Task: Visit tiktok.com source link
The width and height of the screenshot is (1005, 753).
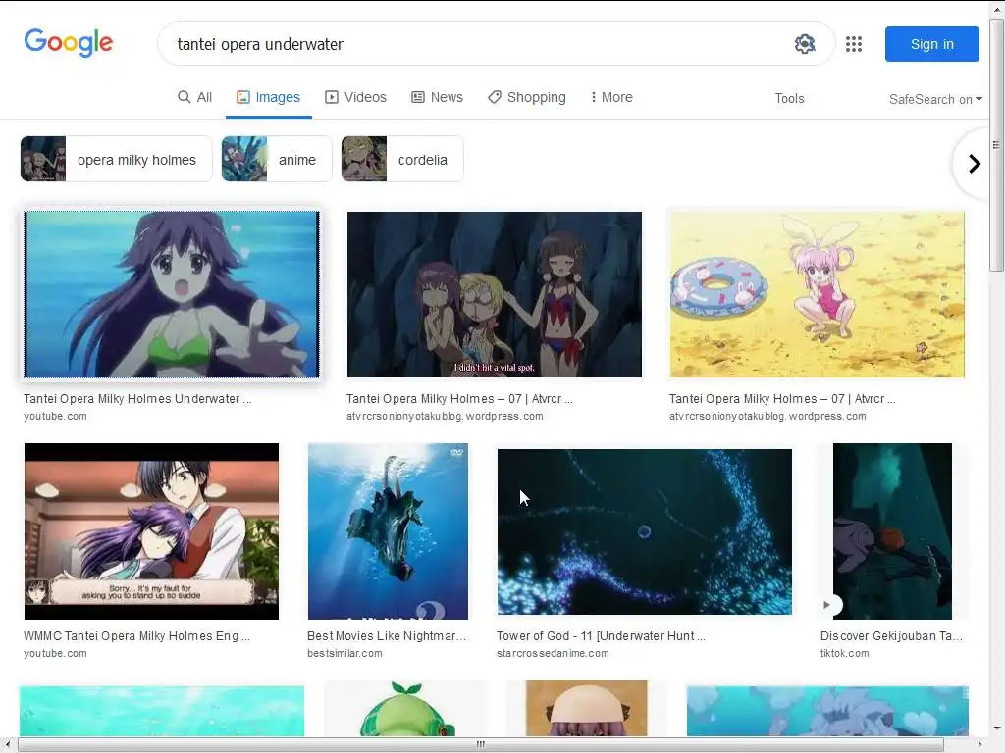Action: (845, 654)
